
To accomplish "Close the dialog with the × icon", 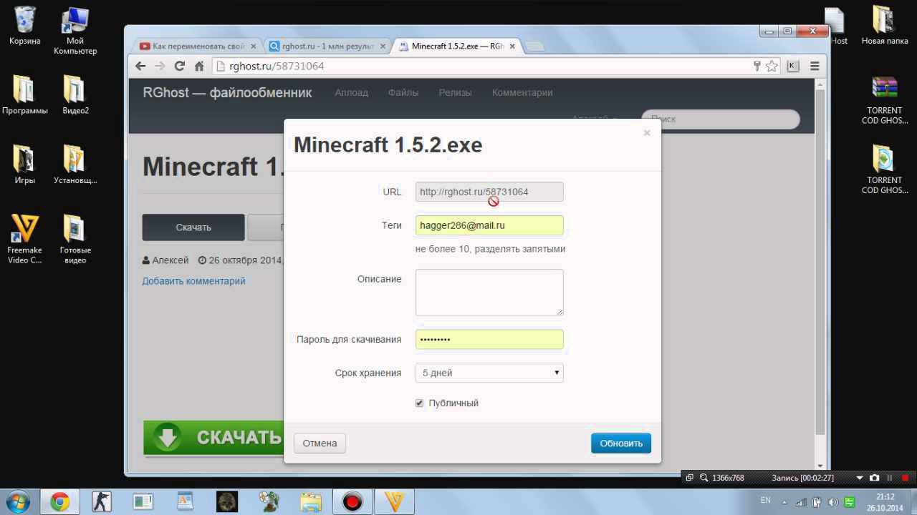I will pos(647,133).
